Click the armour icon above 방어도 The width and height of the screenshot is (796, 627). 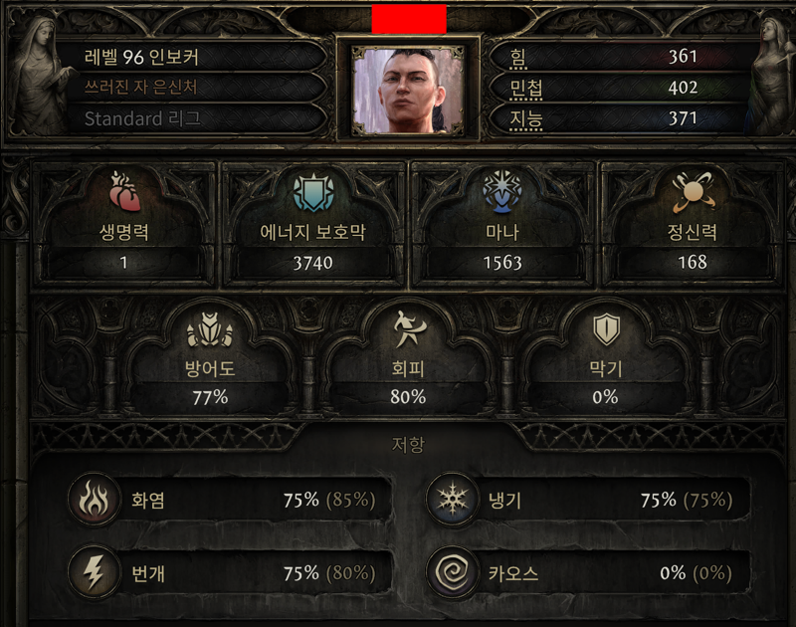210,330
